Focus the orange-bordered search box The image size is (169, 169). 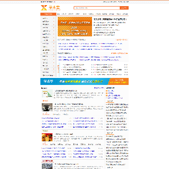[97, 8]
